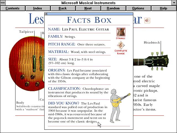177x133 pixels.
Task: Click the PITCH RANGE heading
Action: (x=61, y=44)
